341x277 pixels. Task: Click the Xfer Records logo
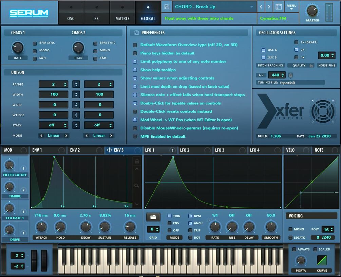point(281,111)
